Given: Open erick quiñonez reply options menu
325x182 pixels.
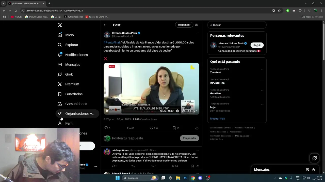Looking at the screenshot, I should (x=198, y=150).
